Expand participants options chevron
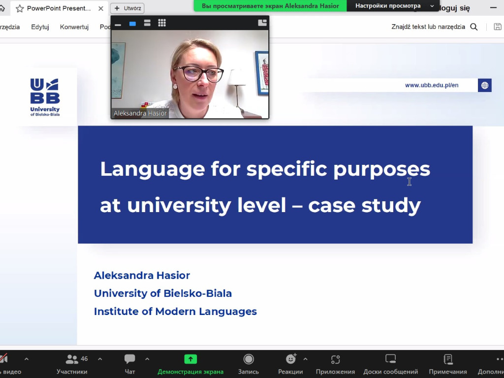This screenshot has width=504, height=378. (100, 359)
